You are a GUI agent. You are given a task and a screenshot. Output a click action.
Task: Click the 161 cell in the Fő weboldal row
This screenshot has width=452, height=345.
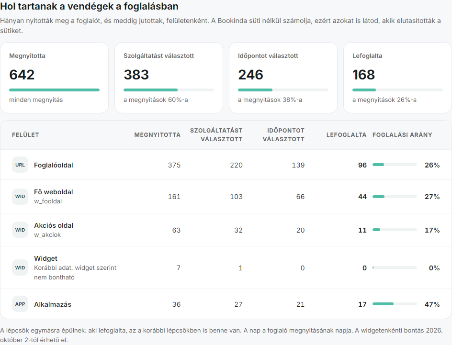(x=174, y=197)
